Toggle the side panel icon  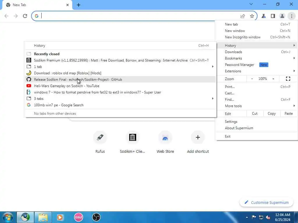(273, 16)
